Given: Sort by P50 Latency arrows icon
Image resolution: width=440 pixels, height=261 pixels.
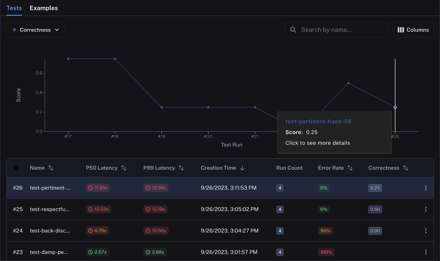Looking at the screenshot, I should point(124,168).
